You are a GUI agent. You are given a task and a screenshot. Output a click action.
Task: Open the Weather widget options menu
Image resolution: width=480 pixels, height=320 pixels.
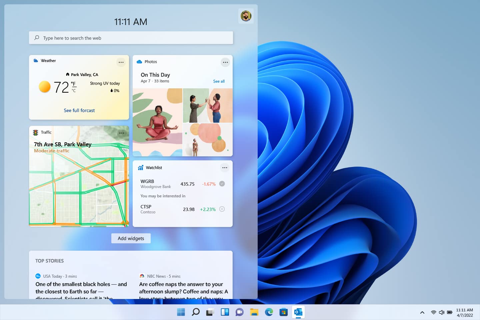point(121,62)
